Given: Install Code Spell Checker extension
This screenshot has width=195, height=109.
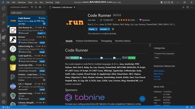Looking at the screenshot, I should click(x=42, y=61).
